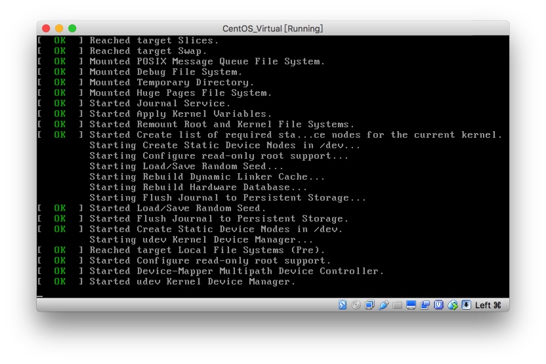Click 'Started Configure read-only root support.' line
This screenshot has height=364, width=546.
(210, 260)
